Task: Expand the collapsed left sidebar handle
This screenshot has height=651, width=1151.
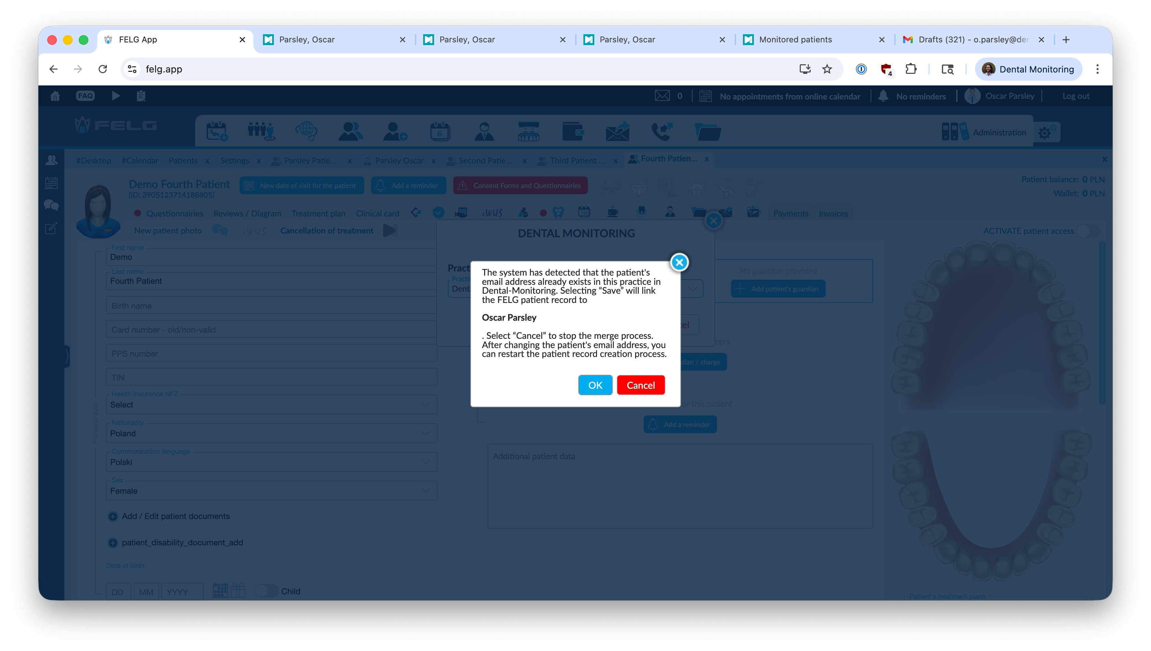Action: [67, 356]
